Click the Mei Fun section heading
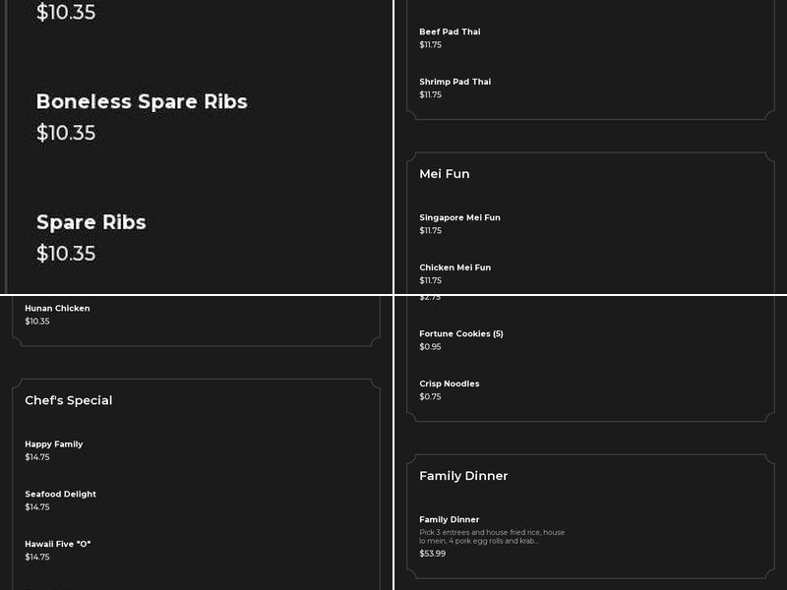 click(x=445, y=174)
